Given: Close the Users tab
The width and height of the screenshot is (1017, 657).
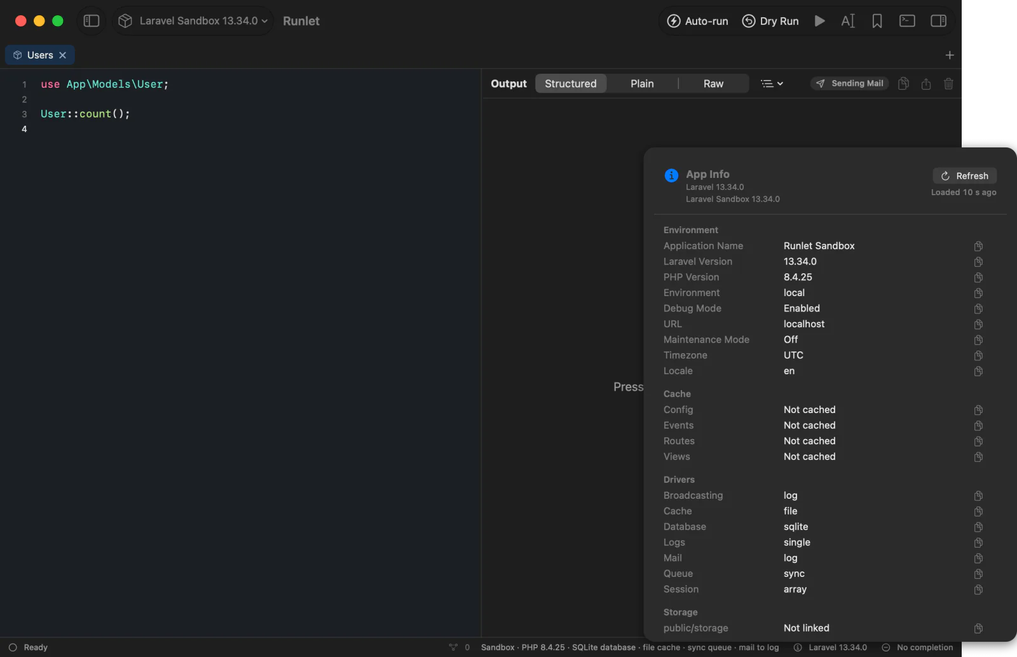Looking at the screenshot, I should tap(63, 55).
